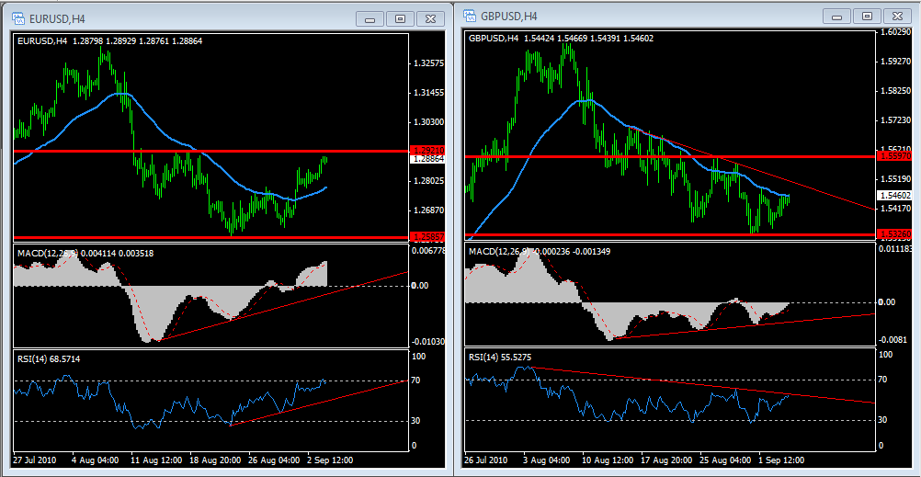The width and height of the screenshot is (921, 477).
Task: Click the -0.01030 MACD scale value on EURUSD
Action: coord(429,341)
